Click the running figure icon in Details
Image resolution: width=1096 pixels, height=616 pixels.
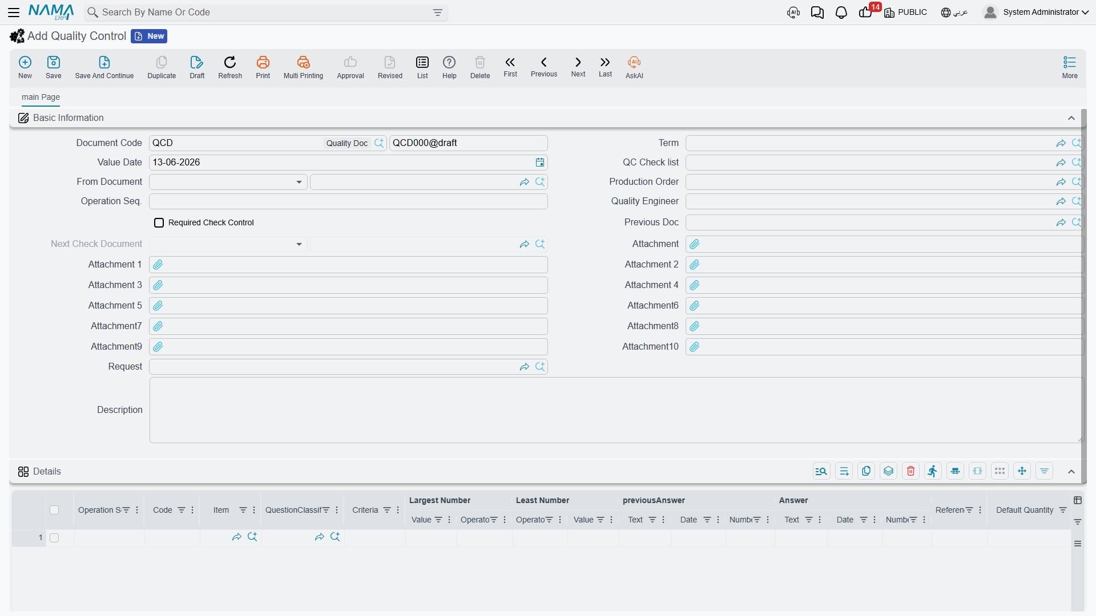933,471
